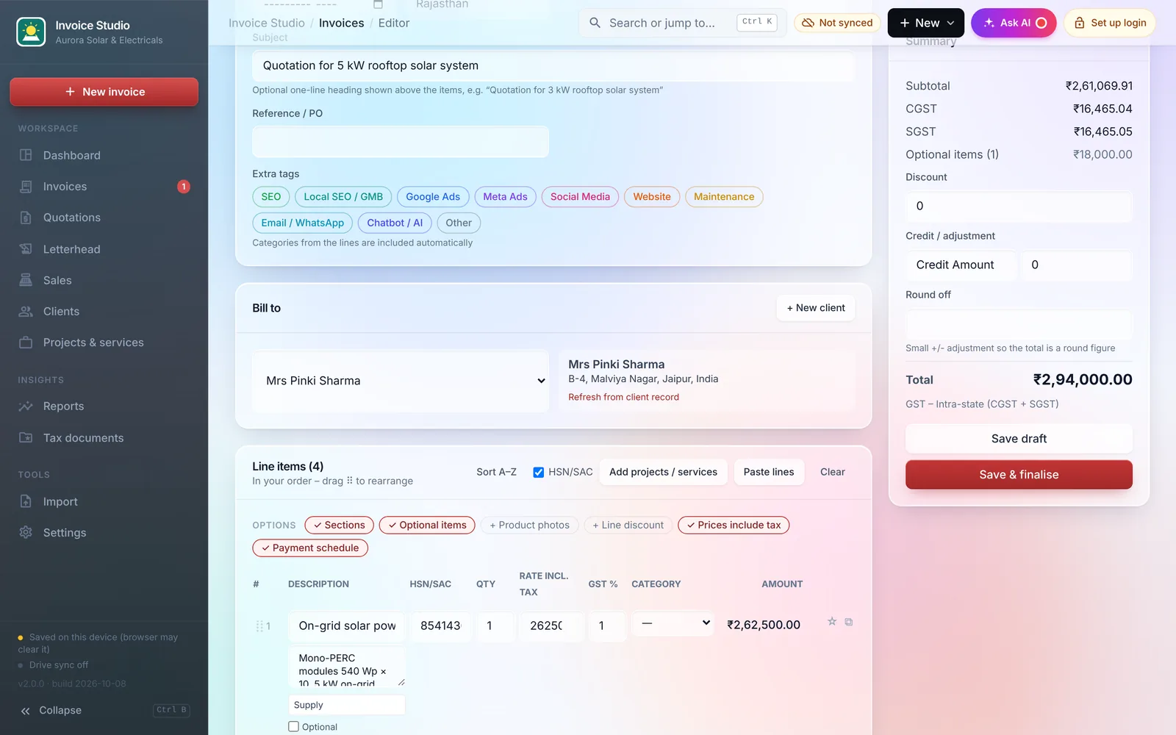Click the Invoice Studio sun logo icon
1176x735 pixels.
point(31,32)
